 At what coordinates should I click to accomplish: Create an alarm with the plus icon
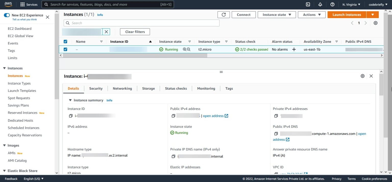[294, 49]
